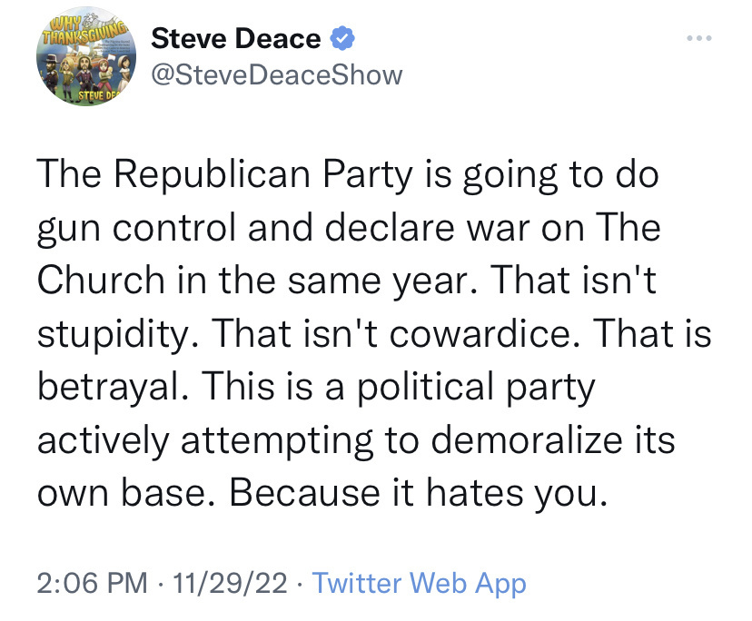Open the @SteveDeaceShow handle link
This screenshot has height=621, width=752.
[x=276, y=74]
